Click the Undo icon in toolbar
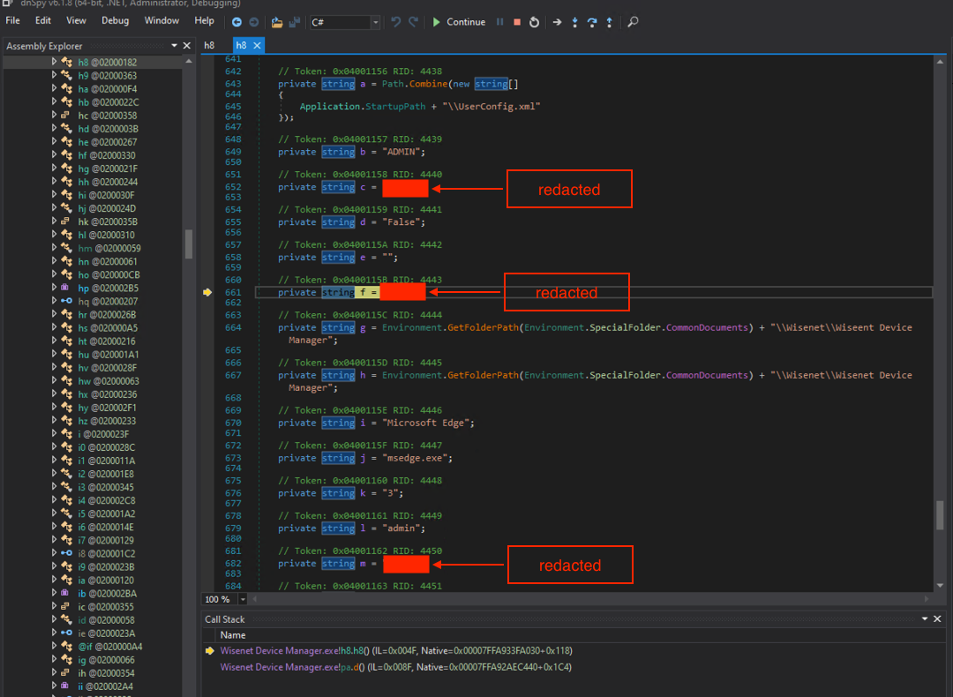Image resolution: width=953 pixels, height=697 pixels. click(x=396, y=22)
